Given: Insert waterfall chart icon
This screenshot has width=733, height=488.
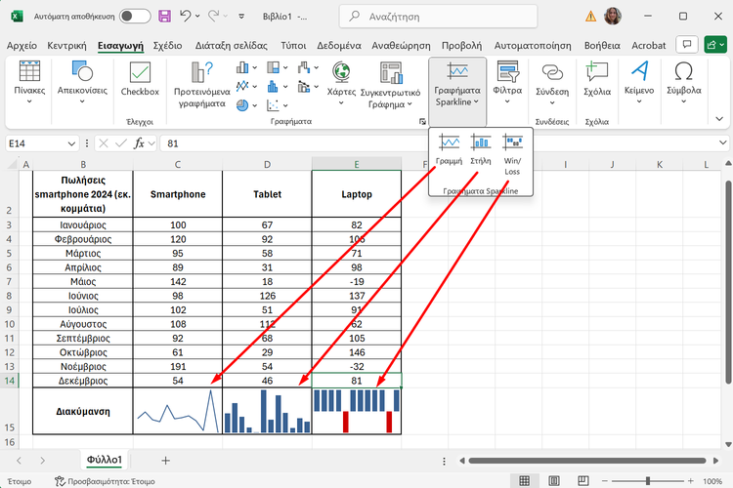Looking at the screenshot, I should [304, 67].
